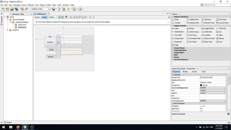Screen dimensions: 231x130
Task: Open the Navigate menu
Action: point(17,5)
